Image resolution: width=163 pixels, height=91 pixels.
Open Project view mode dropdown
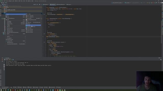point(5,5)
